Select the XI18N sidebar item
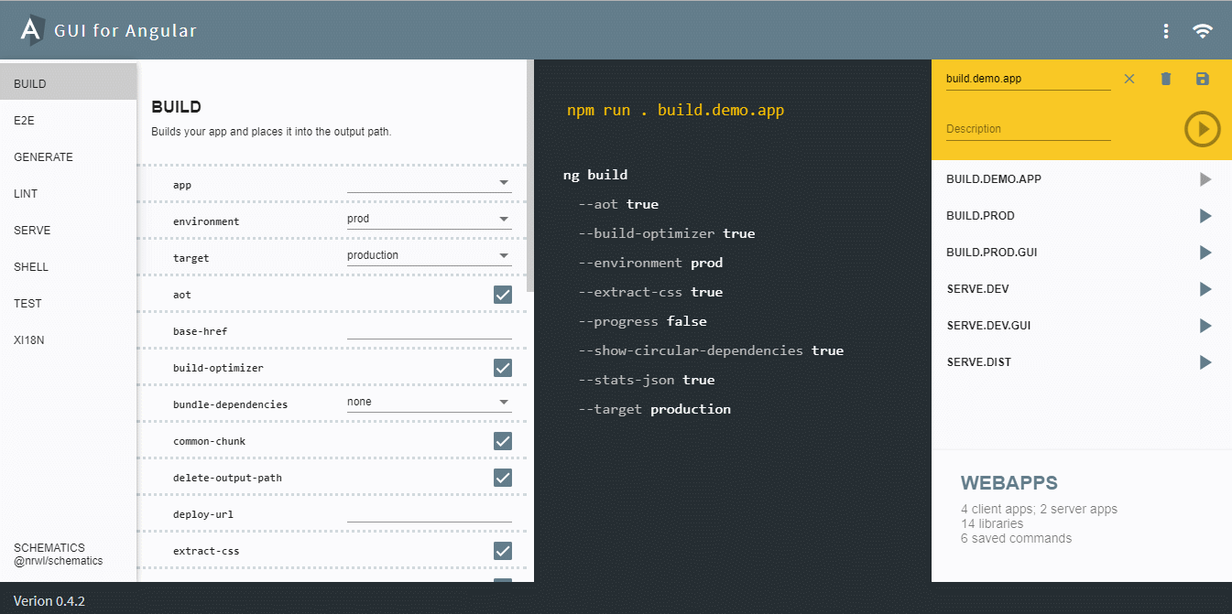 [69, 339]
